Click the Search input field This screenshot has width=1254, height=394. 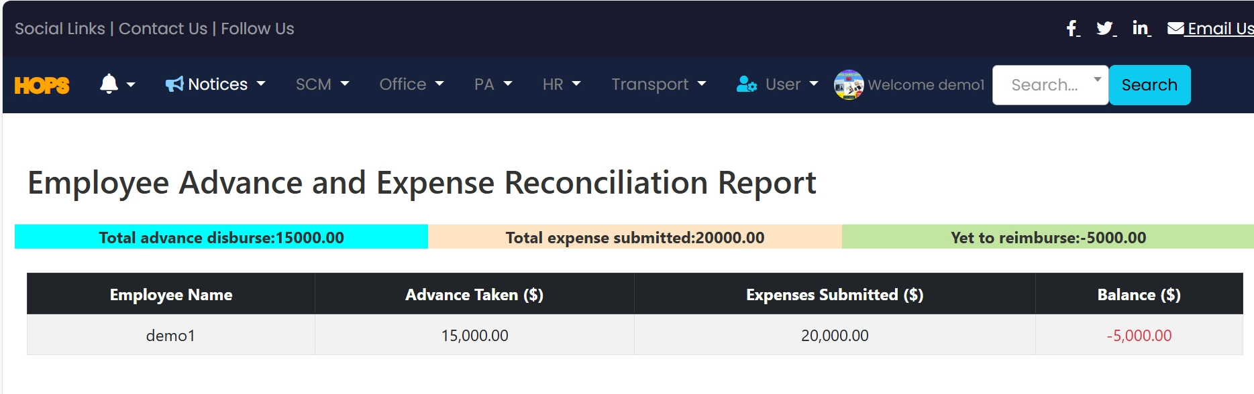[x=1044, y=85]
